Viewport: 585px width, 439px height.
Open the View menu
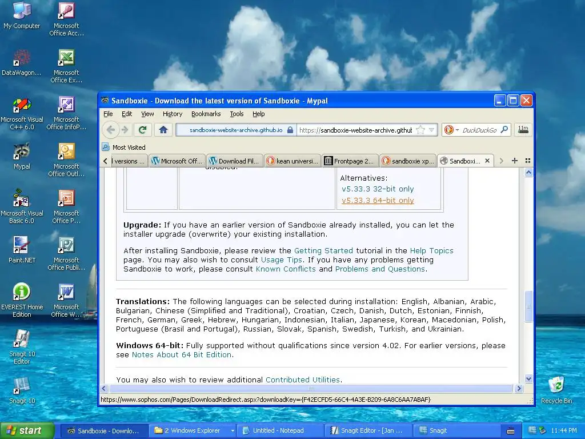coord(147,114)
